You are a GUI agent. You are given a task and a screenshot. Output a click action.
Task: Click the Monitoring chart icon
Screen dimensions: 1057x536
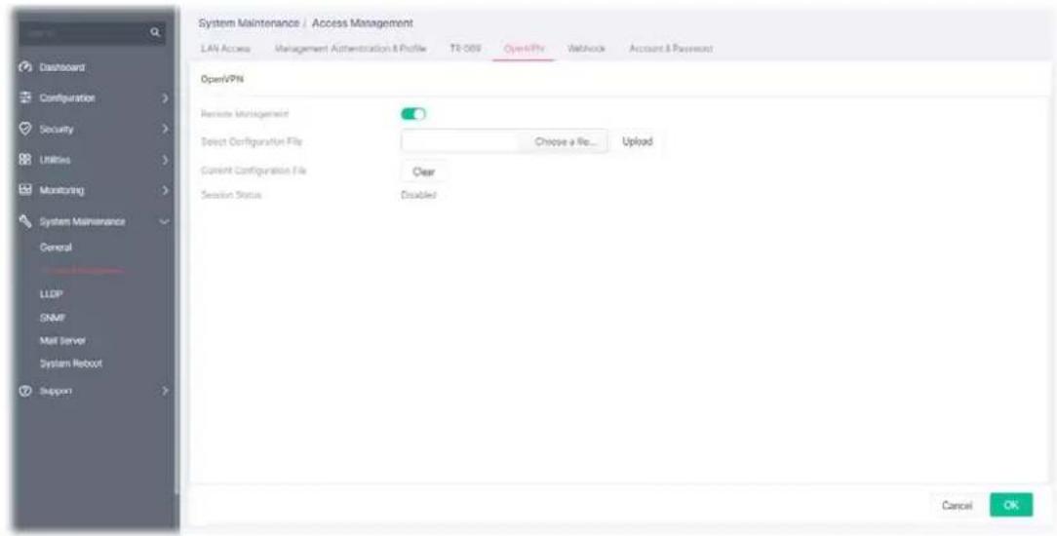pyautogui.click(x=27, y=191)
